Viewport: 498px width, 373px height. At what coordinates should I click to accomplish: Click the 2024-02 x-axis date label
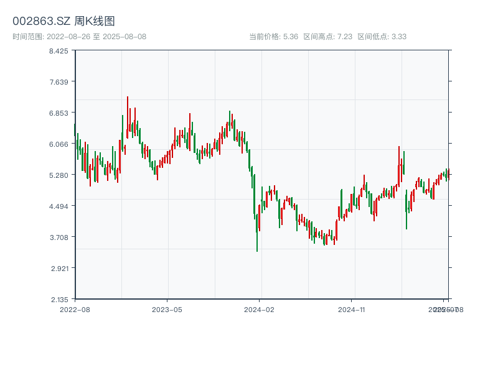pos(259,309)
